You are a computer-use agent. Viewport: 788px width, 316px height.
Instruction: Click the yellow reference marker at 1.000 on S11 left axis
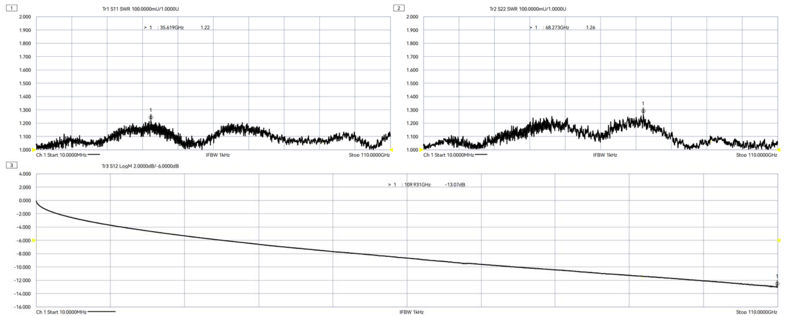(33, 150)
